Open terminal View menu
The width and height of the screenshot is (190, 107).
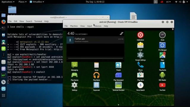point(22,21)
